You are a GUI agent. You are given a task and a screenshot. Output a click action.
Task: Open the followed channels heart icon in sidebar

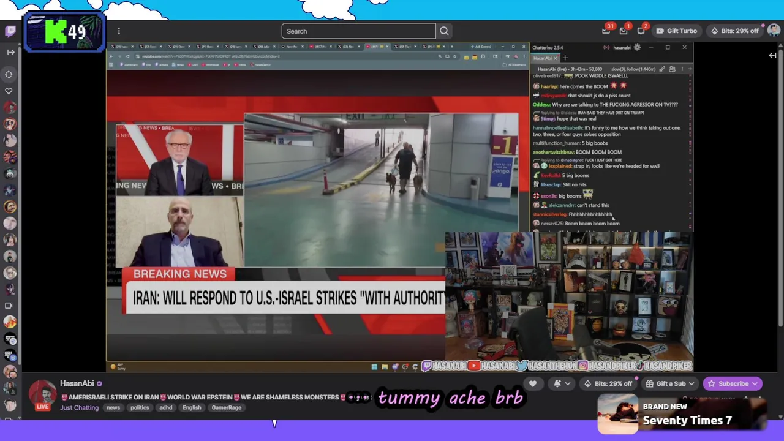[9, 91]
